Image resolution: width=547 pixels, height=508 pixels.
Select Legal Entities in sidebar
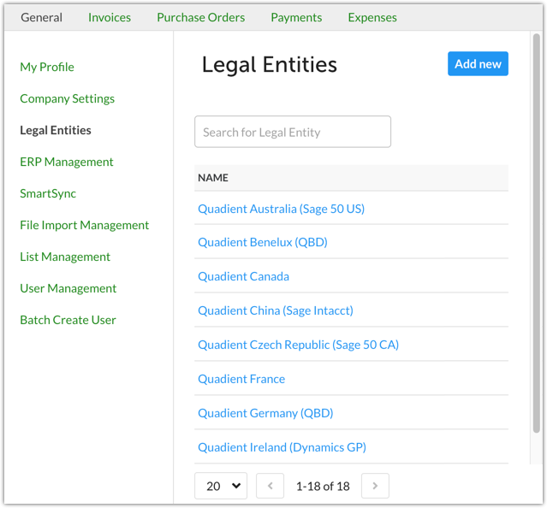[56, 130]
